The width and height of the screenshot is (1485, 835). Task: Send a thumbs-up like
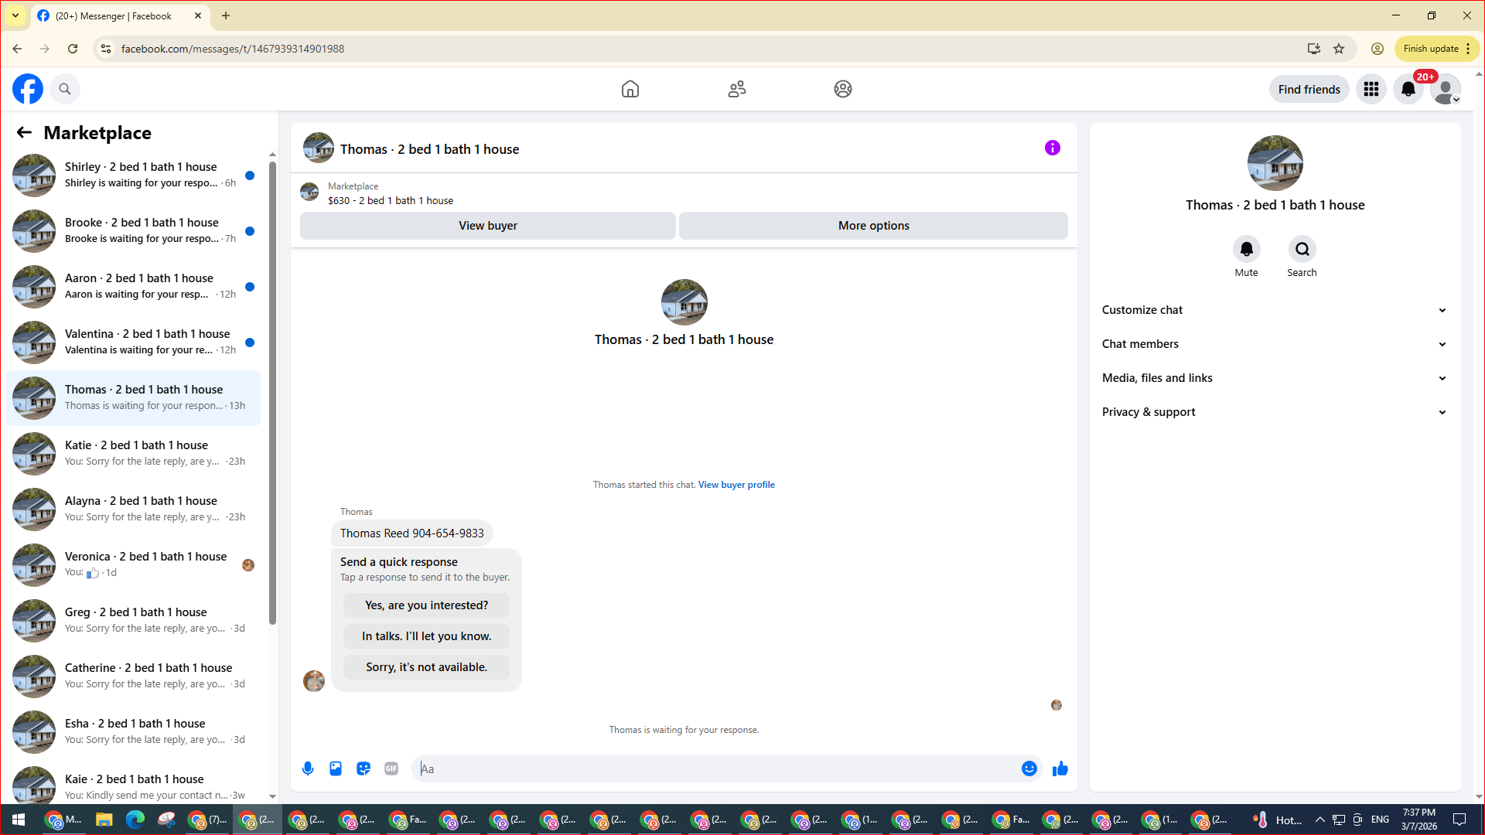pyautogui.click(x=1060, y=769)
